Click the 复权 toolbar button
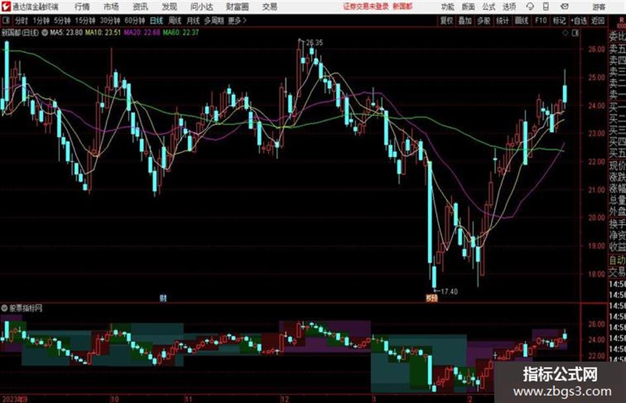Viewport: 626px width, 403px height. [x=446, y=21]
